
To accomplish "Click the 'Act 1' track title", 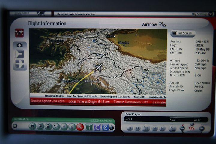I will (129, 119).
